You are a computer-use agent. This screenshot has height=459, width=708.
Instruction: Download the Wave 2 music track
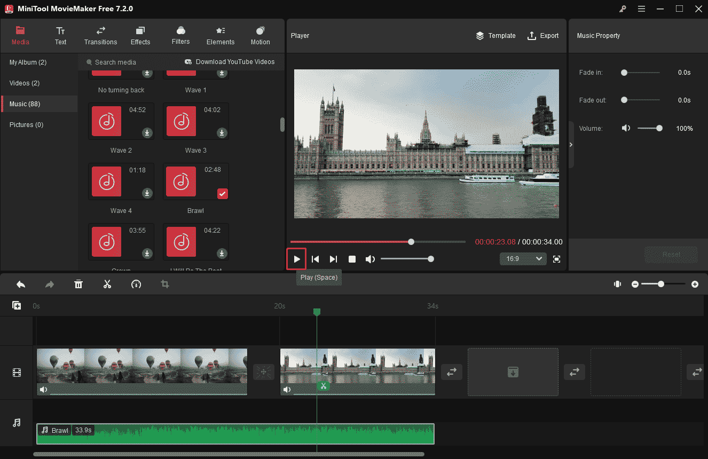coord(146,132)
